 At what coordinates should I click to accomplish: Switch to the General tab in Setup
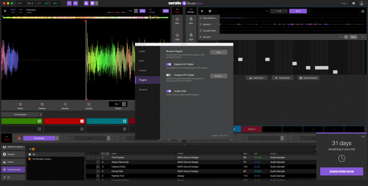coord(143,90)
